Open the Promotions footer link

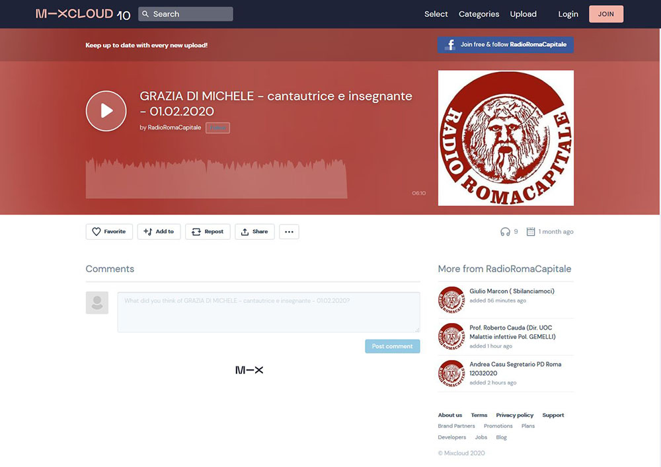[x=498, y=426]
